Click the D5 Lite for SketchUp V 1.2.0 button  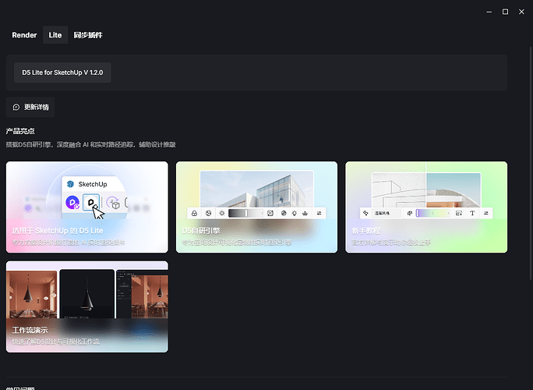pyautogui.click(x=62, y=73)
